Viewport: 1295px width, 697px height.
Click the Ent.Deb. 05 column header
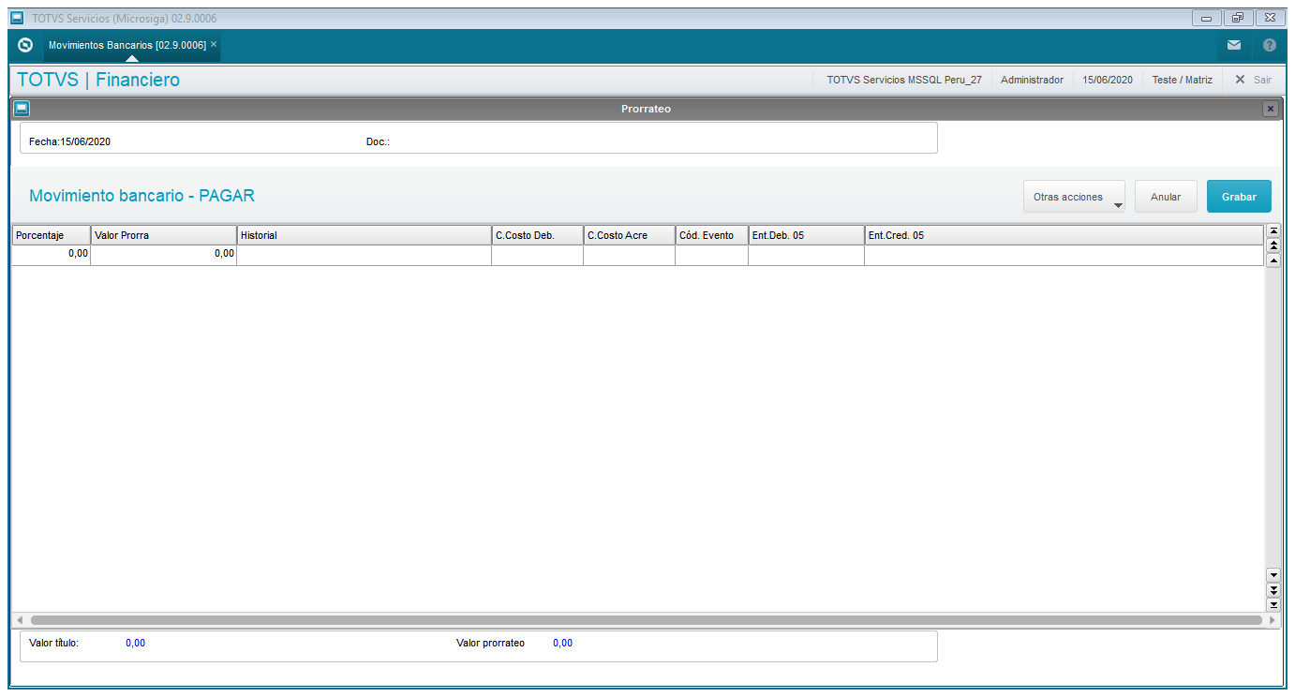806,235
